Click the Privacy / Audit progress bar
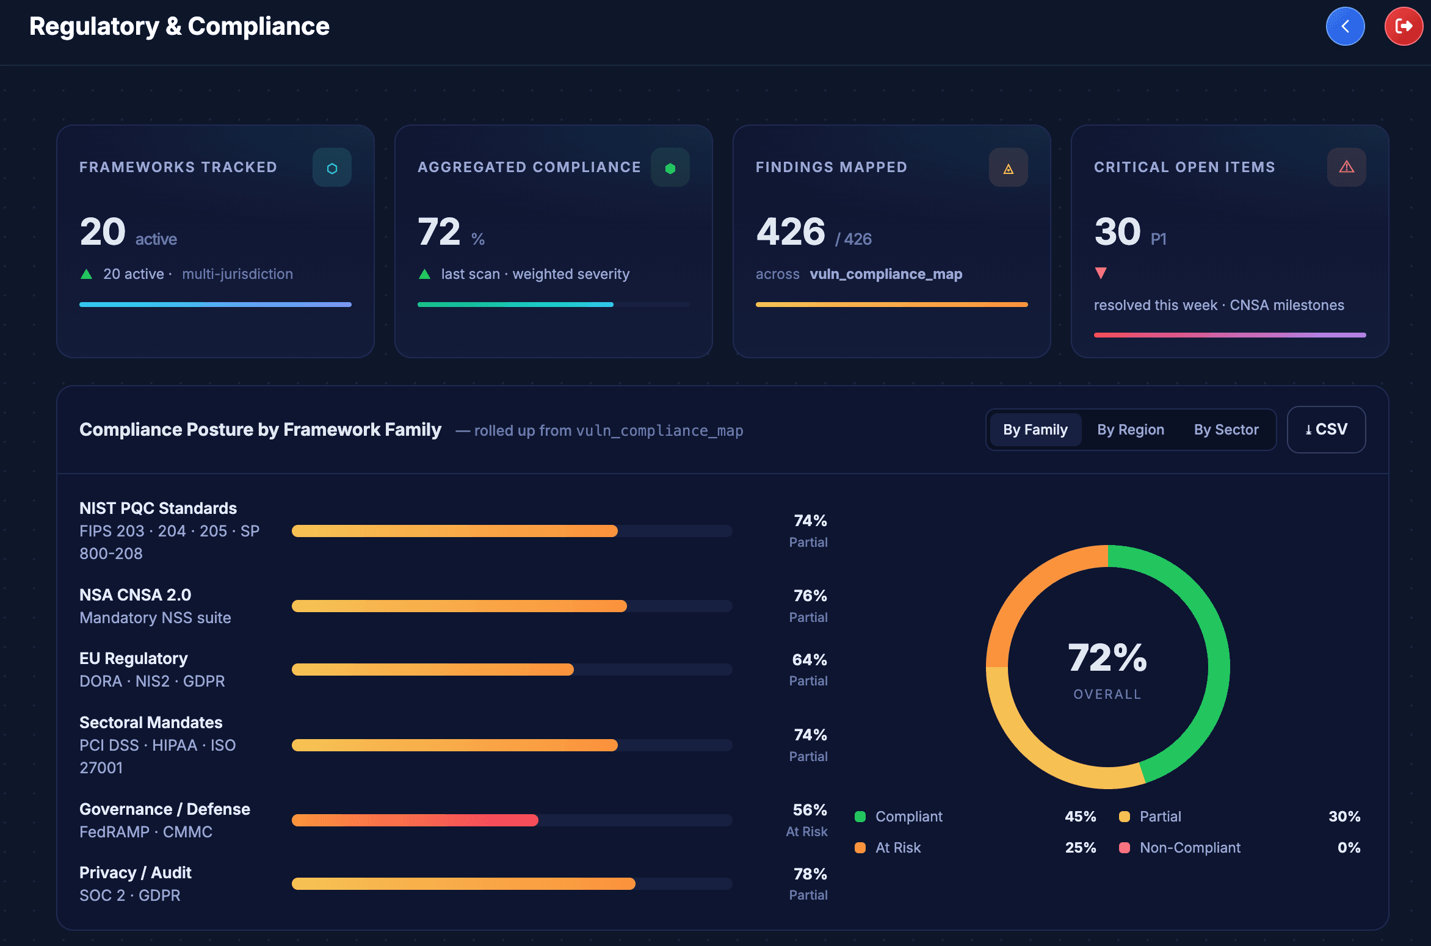This screenshot has height=946, width=1431. pyautogui.click(x=512, y=884)
